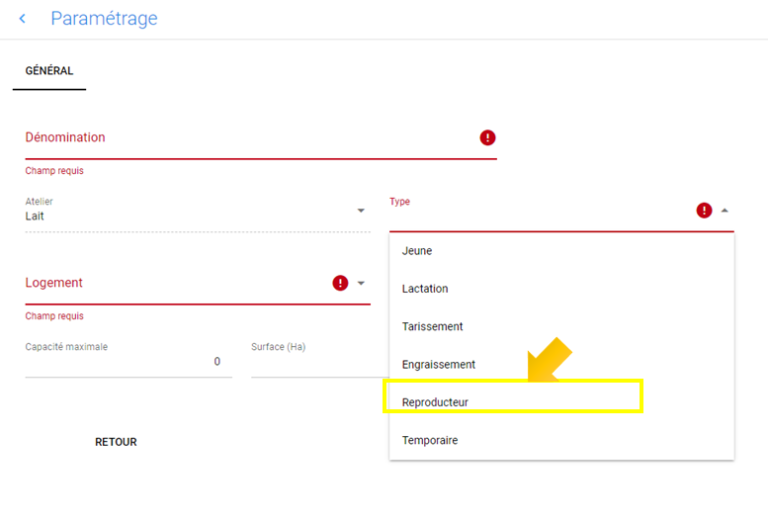Pick Reproducteur from the Type list

(x=561, y=402)
